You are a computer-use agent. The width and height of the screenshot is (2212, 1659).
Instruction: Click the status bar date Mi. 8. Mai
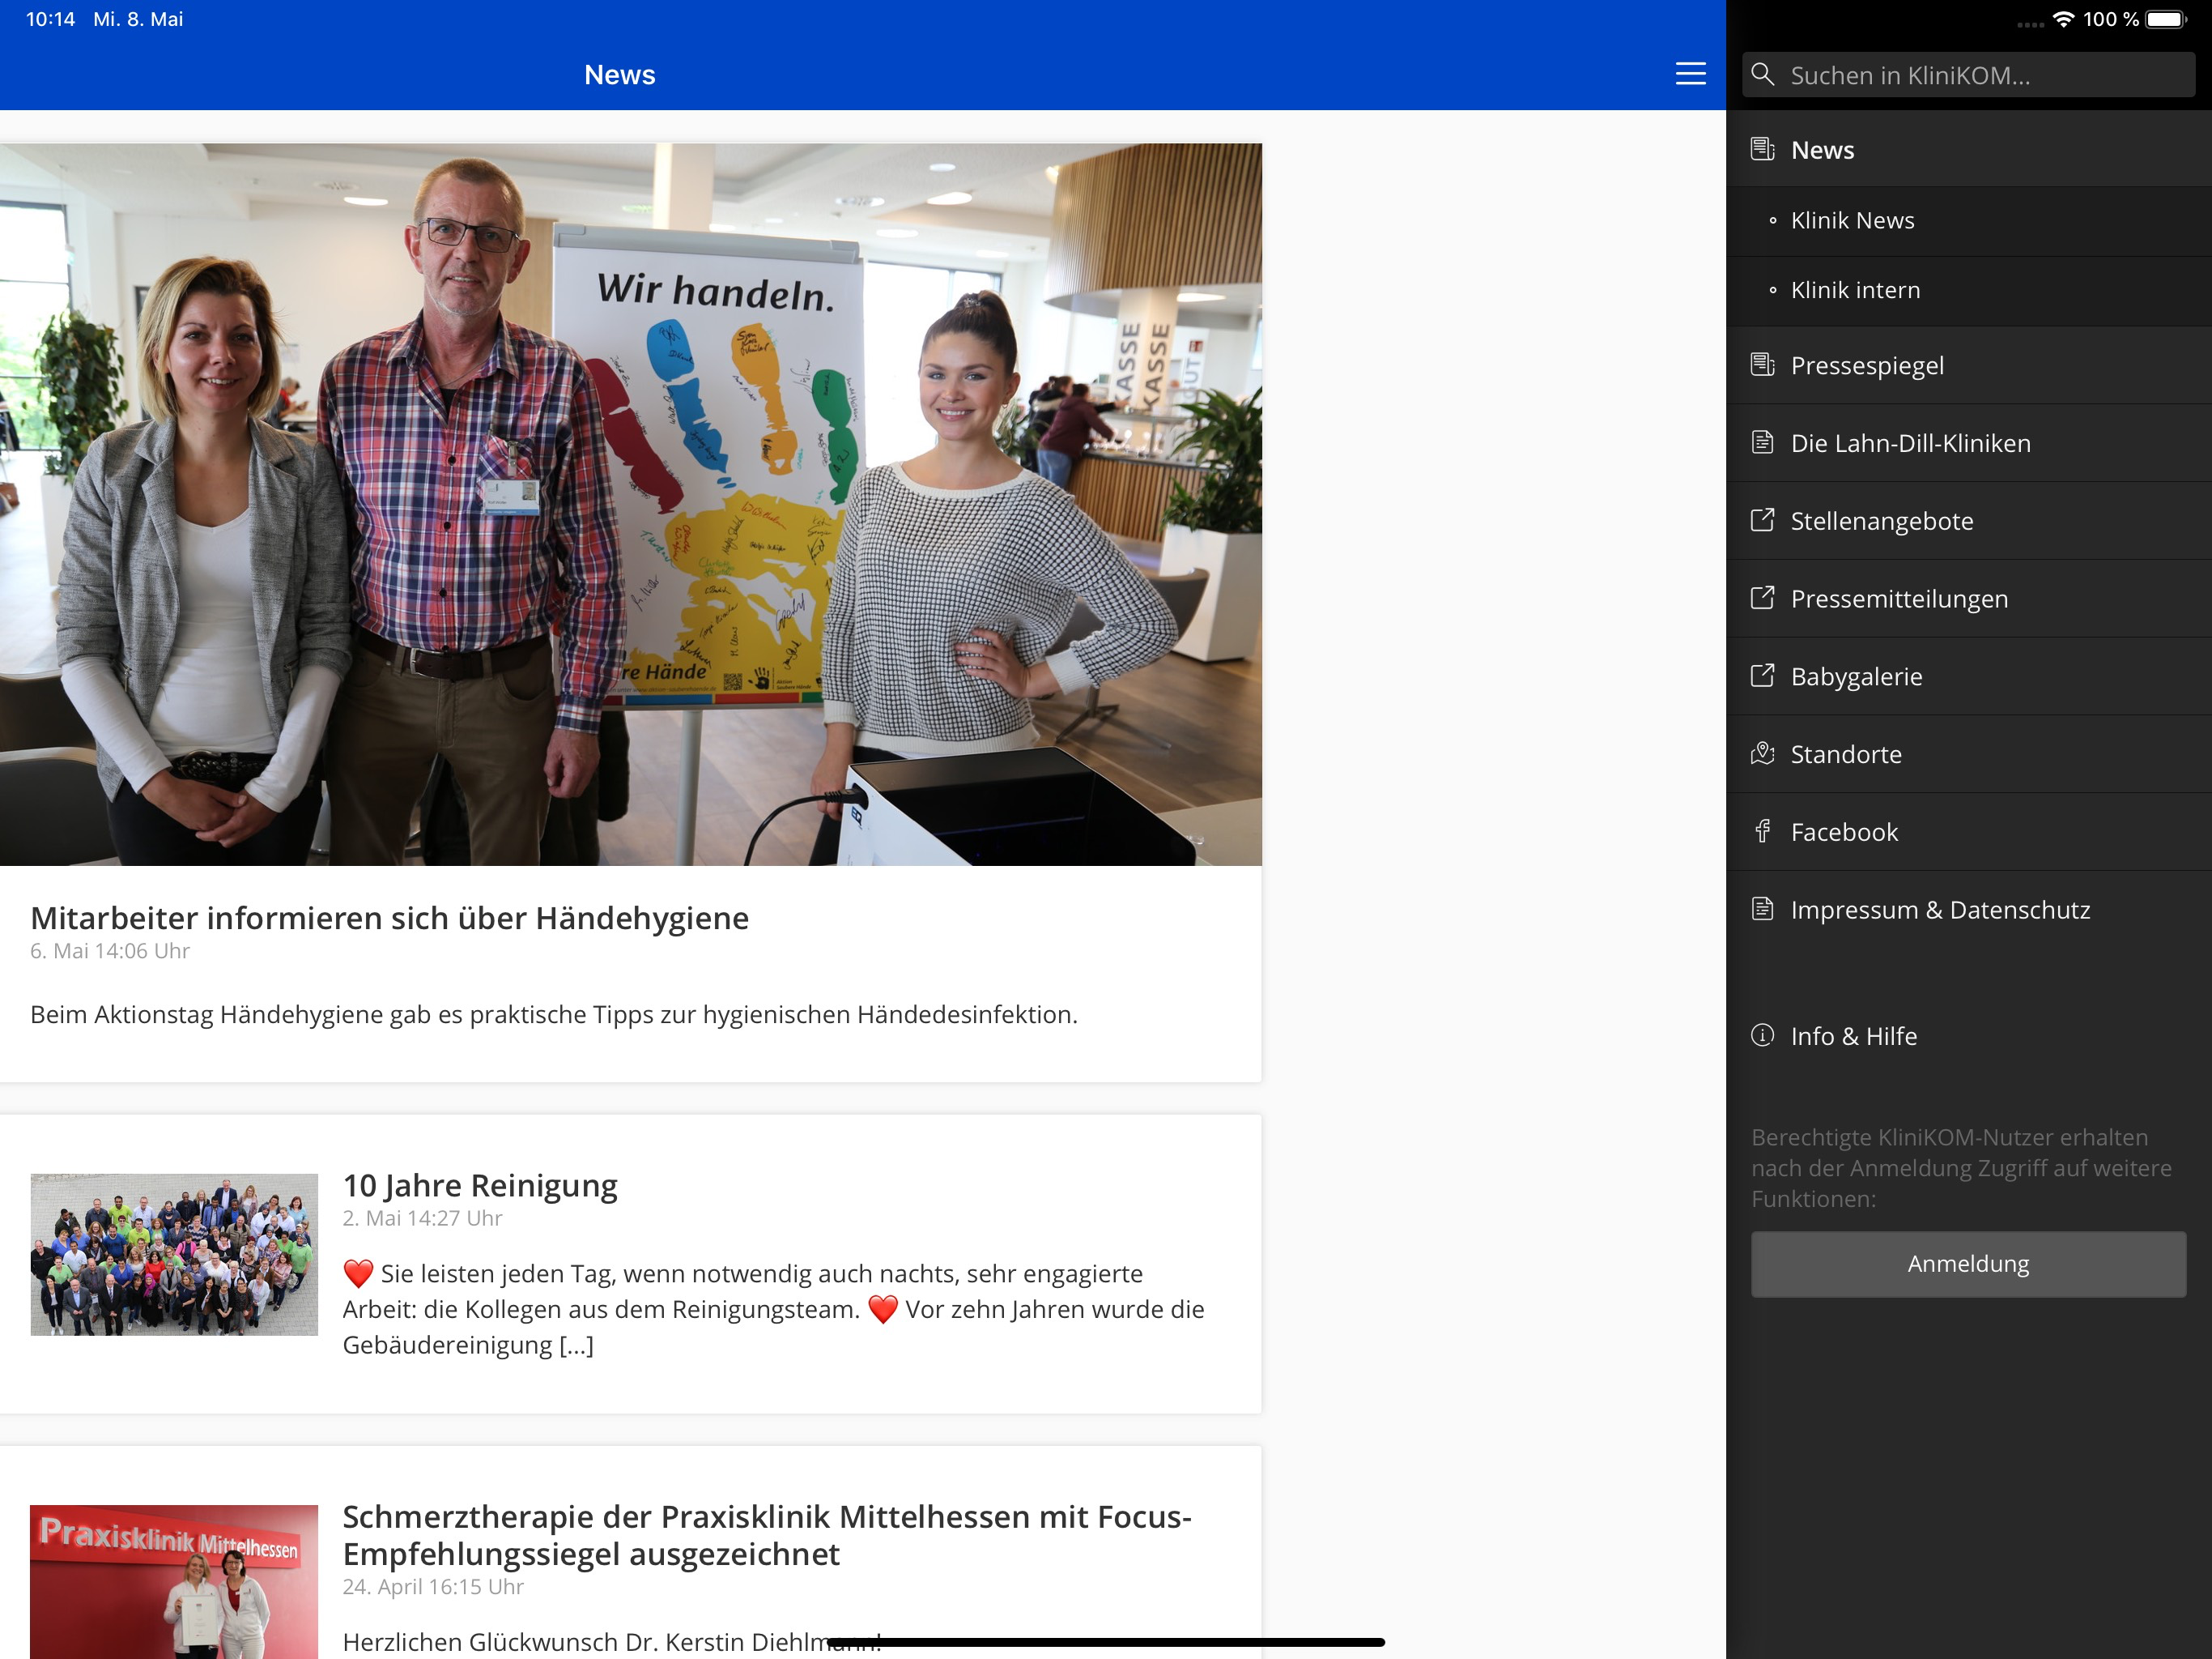(138, 19)
